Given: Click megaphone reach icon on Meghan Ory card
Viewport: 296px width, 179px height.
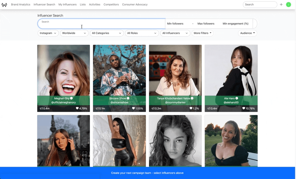Looking at the screenshot, I should click(41, 108).
